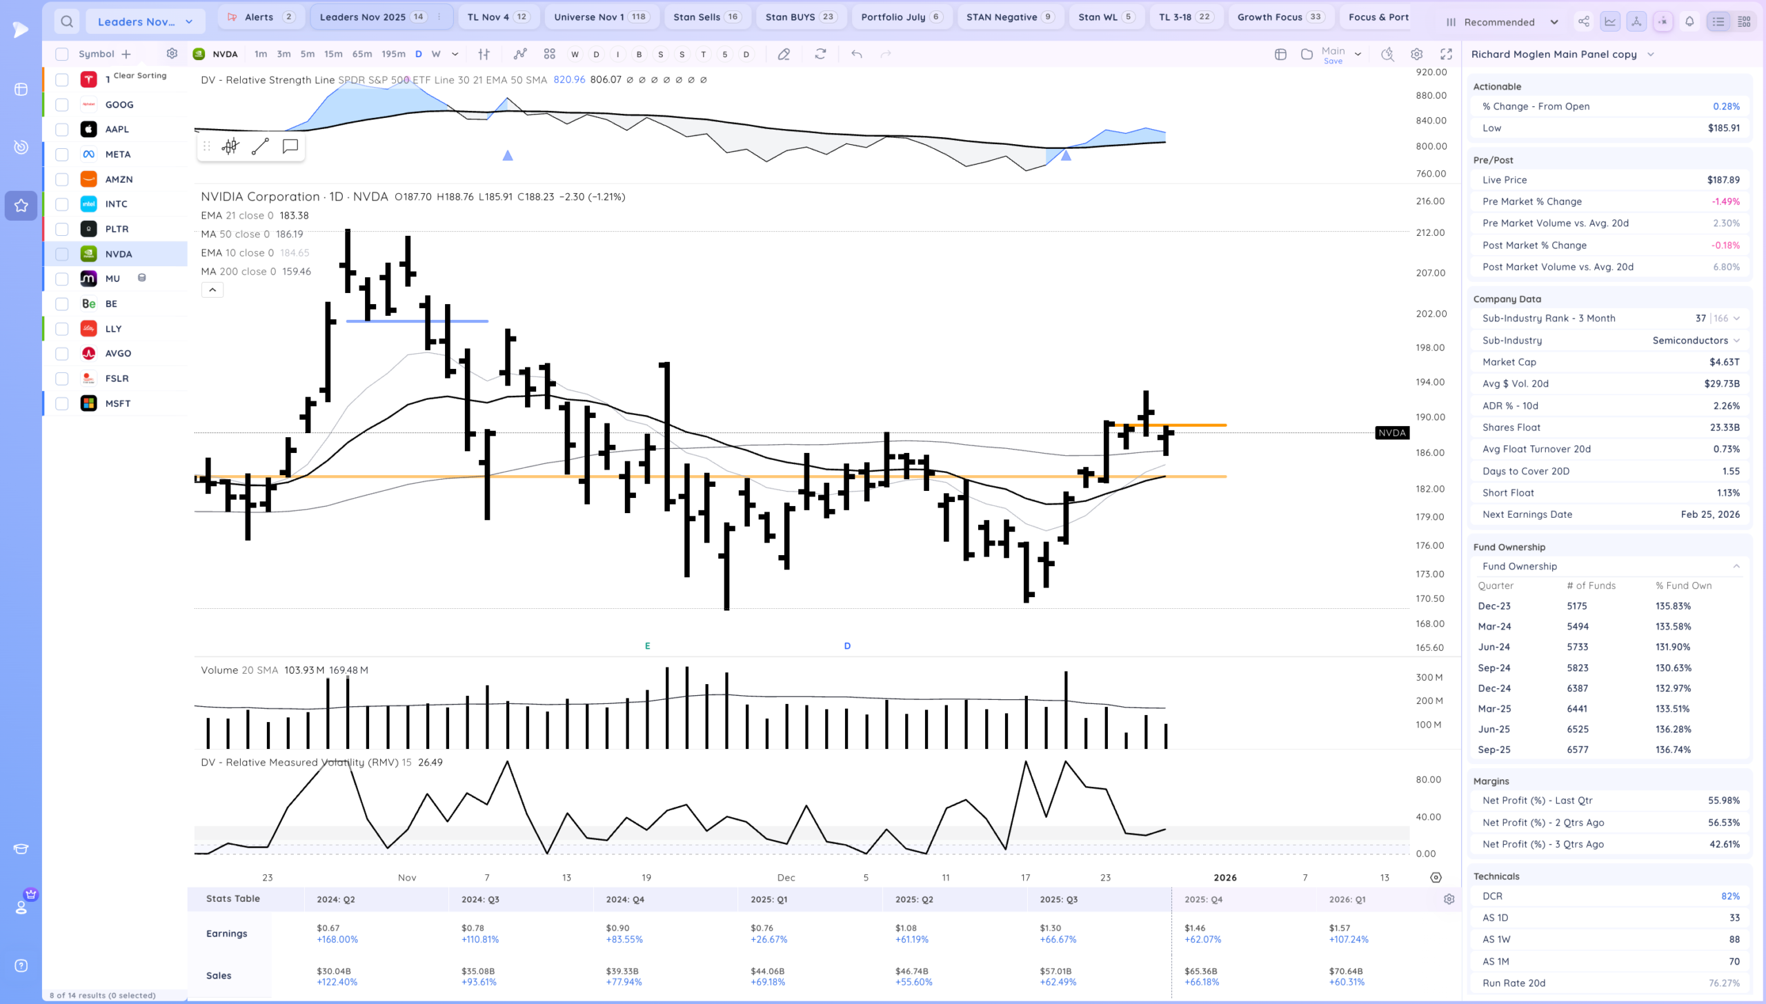The image size is (1766, 1004).
Task: Toggle the select-all Symbol checkbox
Action: tap(62, 54)
